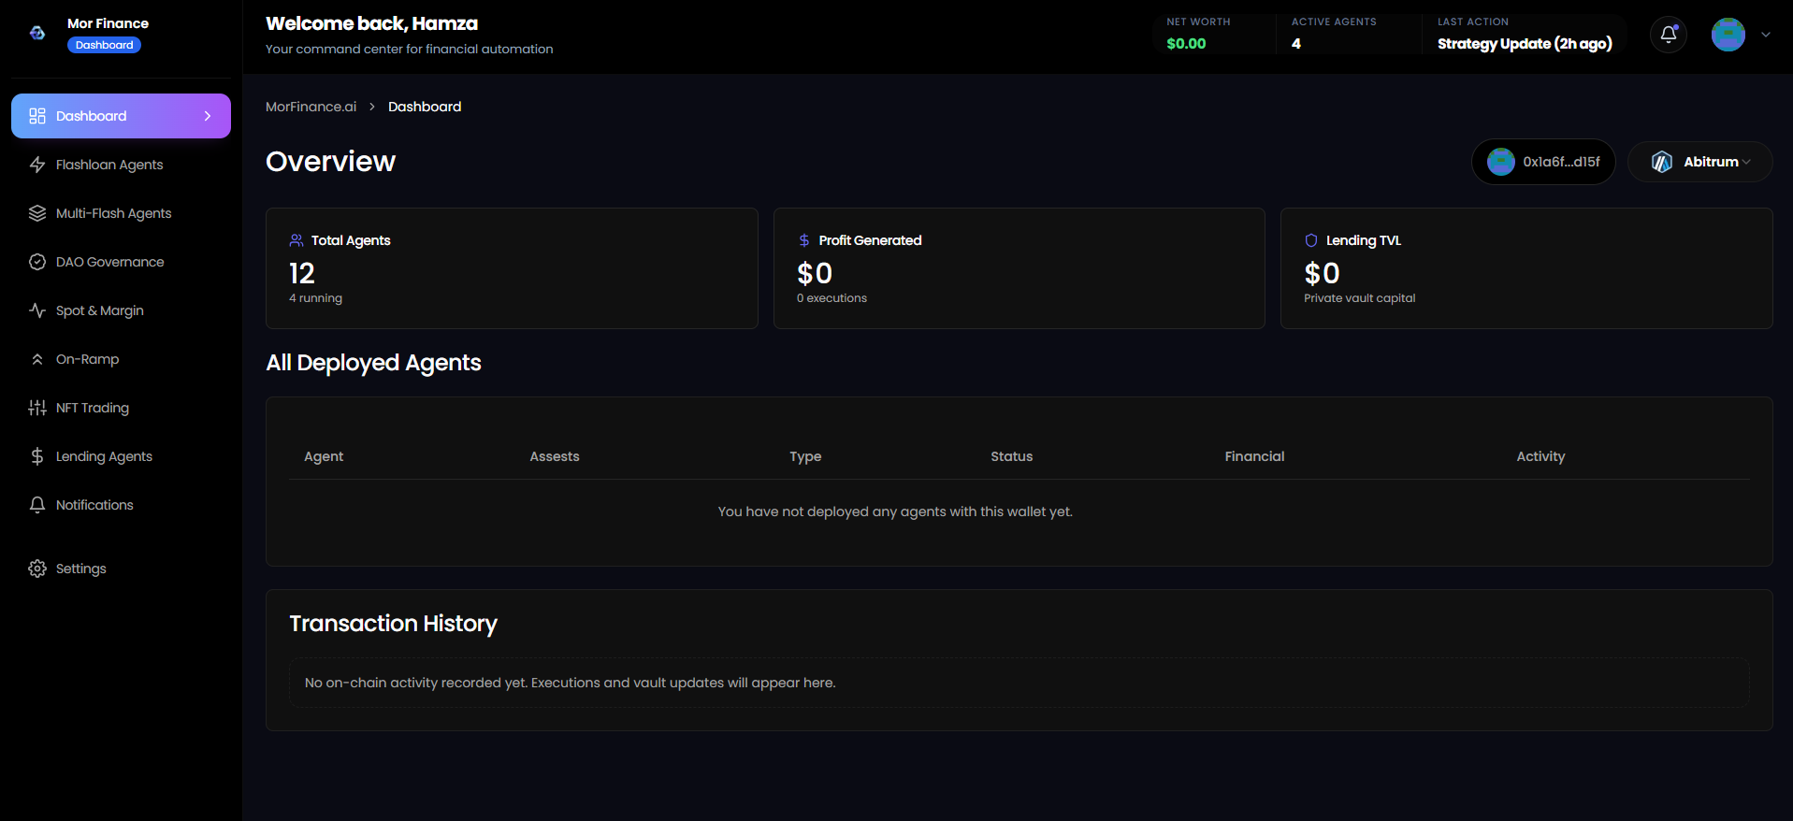Click the NFT Trading sliders icon

coord(37,408)
